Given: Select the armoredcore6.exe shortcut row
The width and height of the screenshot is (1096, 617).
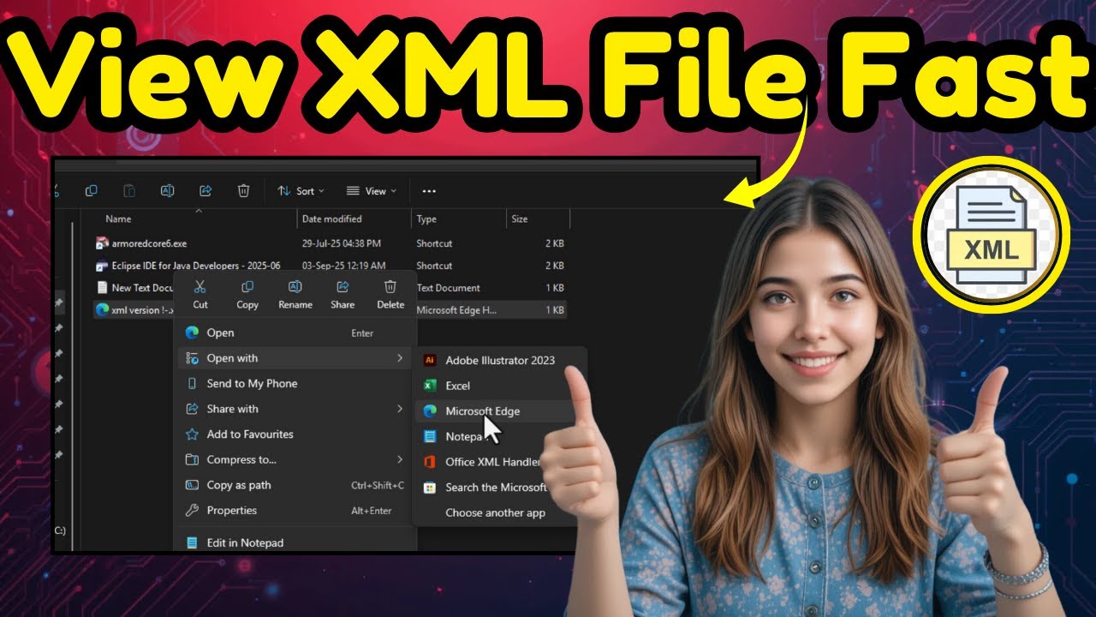Looking at the screenshot, I should pos(330,243).
